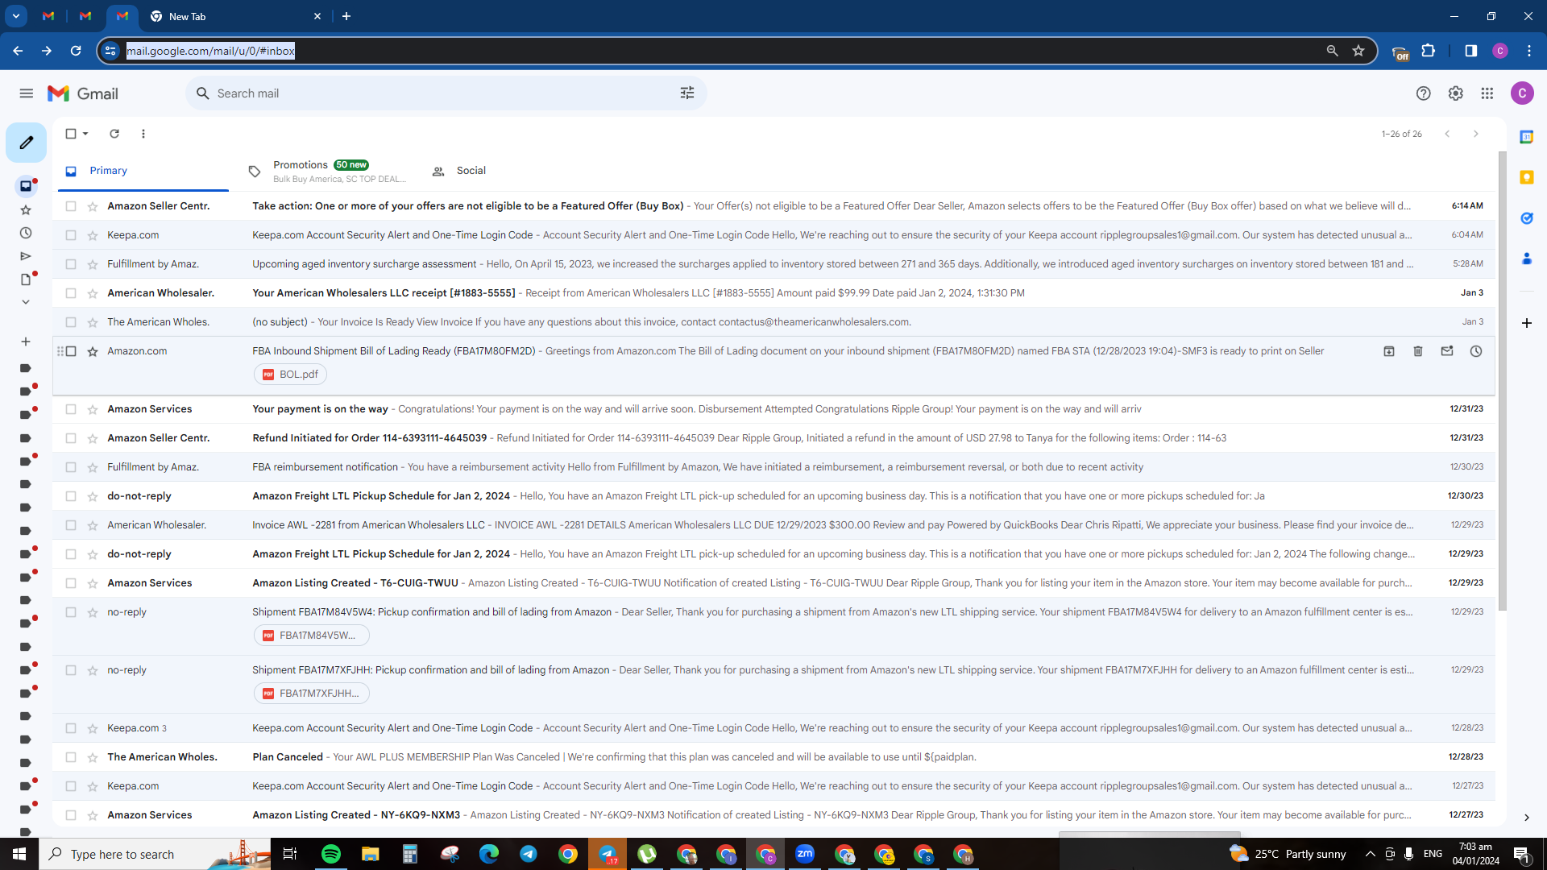Click the 1–26 of 26 page count
The height and width of the screenshot is (870, 1547).
[x=1402, y=134]
